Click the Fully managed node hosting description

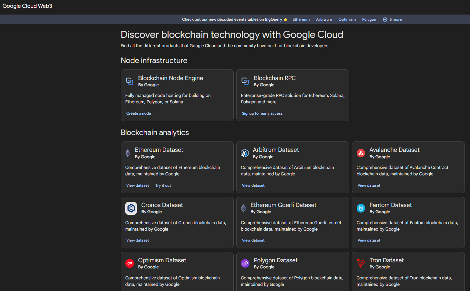(168, 99)
